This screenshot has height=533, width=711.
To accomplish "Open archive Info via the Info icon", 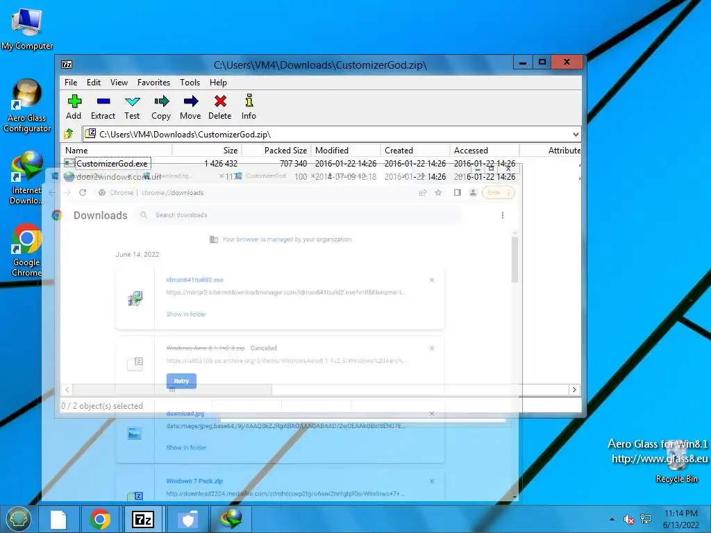I will (x=249, y=108).
